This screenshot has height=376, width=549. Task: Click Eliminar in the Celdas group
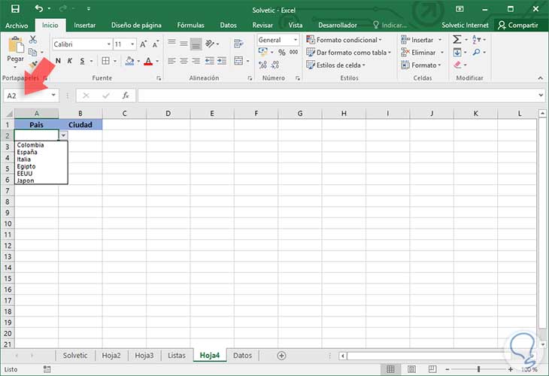click(418, 53)
